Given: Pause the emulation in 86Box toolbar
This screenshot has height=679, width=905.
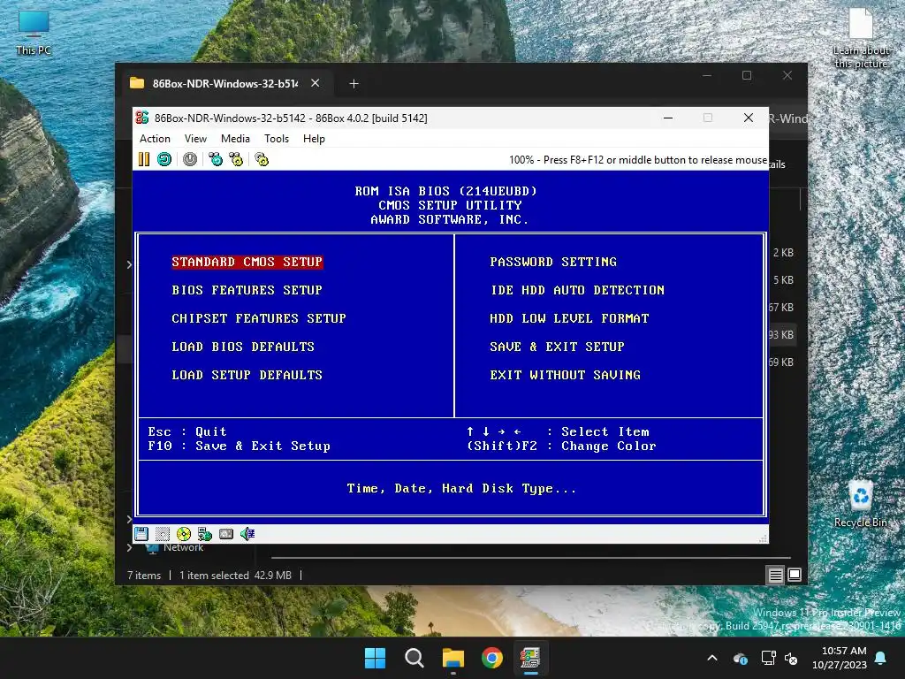Looking at the screenshot, I should tap(144, 159).
